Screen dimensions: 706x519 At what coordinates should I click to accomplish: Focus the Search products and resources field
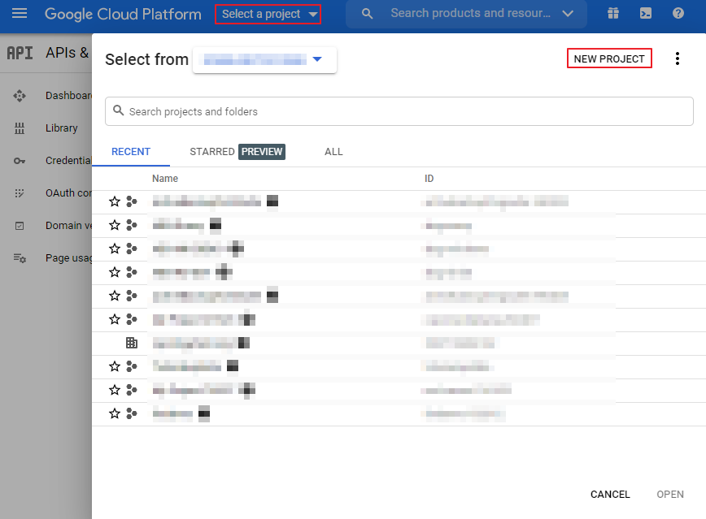pos(470,14)
